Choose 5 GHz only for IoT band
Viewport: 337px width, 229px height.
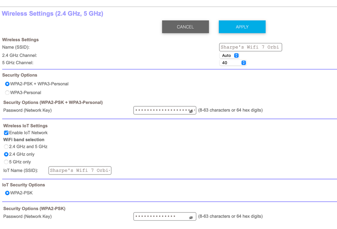[x=6, y=162]
